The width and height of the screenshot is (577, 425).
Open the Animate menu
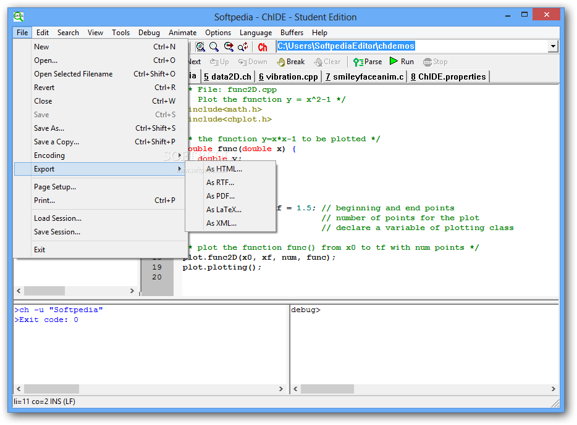[182, 32]
